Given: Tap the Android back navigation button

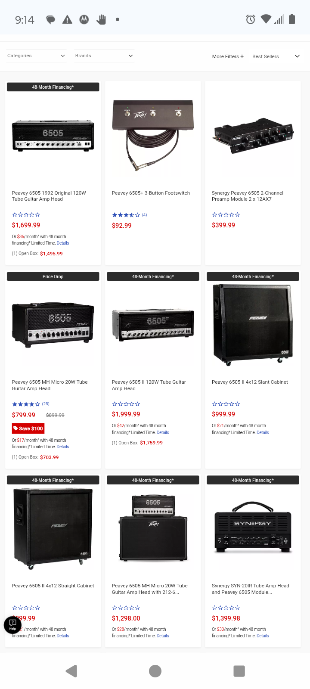Looking at the screenshot, I should (71, 671).
